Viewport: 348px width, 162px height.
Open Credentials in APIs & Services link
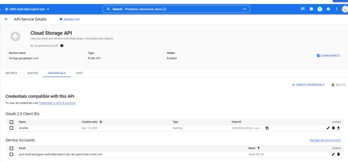pos(57,103)
